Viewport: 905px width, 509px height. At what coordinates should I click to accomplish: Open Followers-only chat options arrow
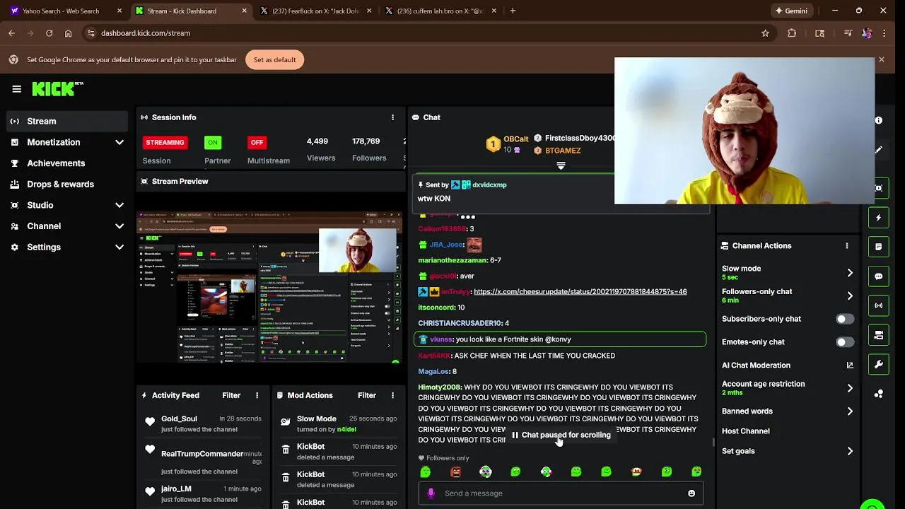(850, 296)
